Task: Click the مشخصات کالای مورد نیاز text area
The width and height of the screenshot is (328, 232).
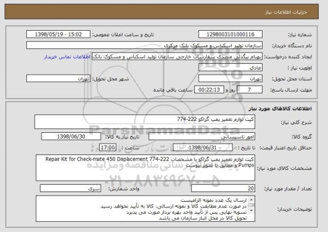Action: click(145, 168)
